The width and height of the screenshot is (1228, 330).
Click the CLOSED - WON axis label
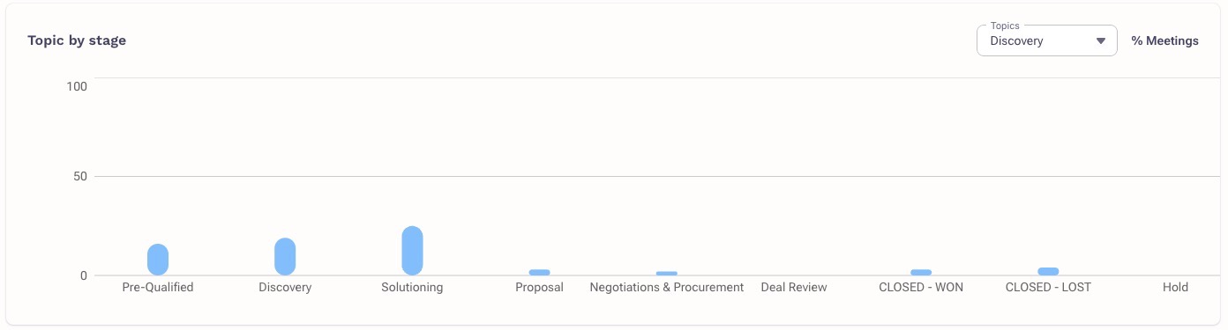(x=921, y=288)
